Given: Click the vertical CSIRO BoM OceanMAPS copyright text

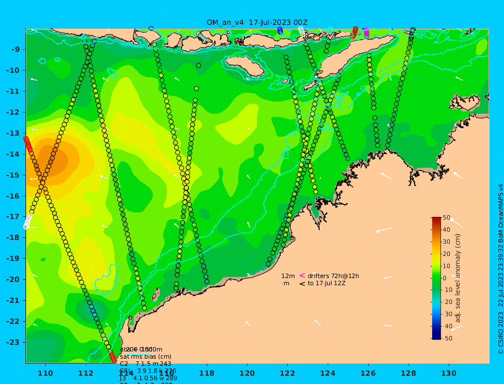Looking at the screenshot, I should click(x=500, y=269).
